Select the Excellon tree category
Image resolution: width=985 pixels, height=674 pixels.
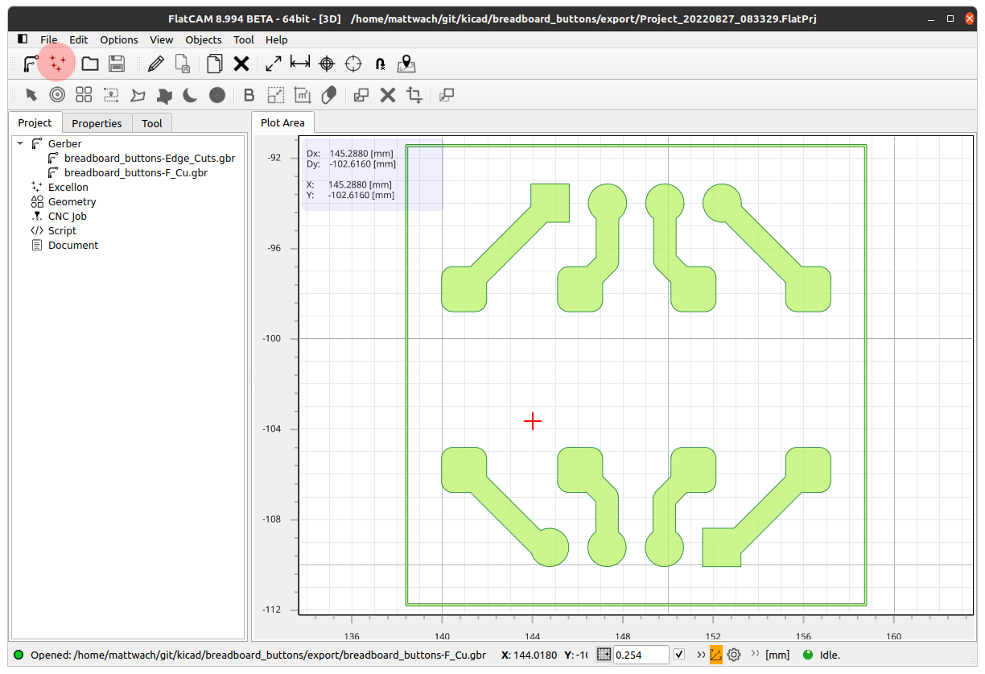(68, 187)
